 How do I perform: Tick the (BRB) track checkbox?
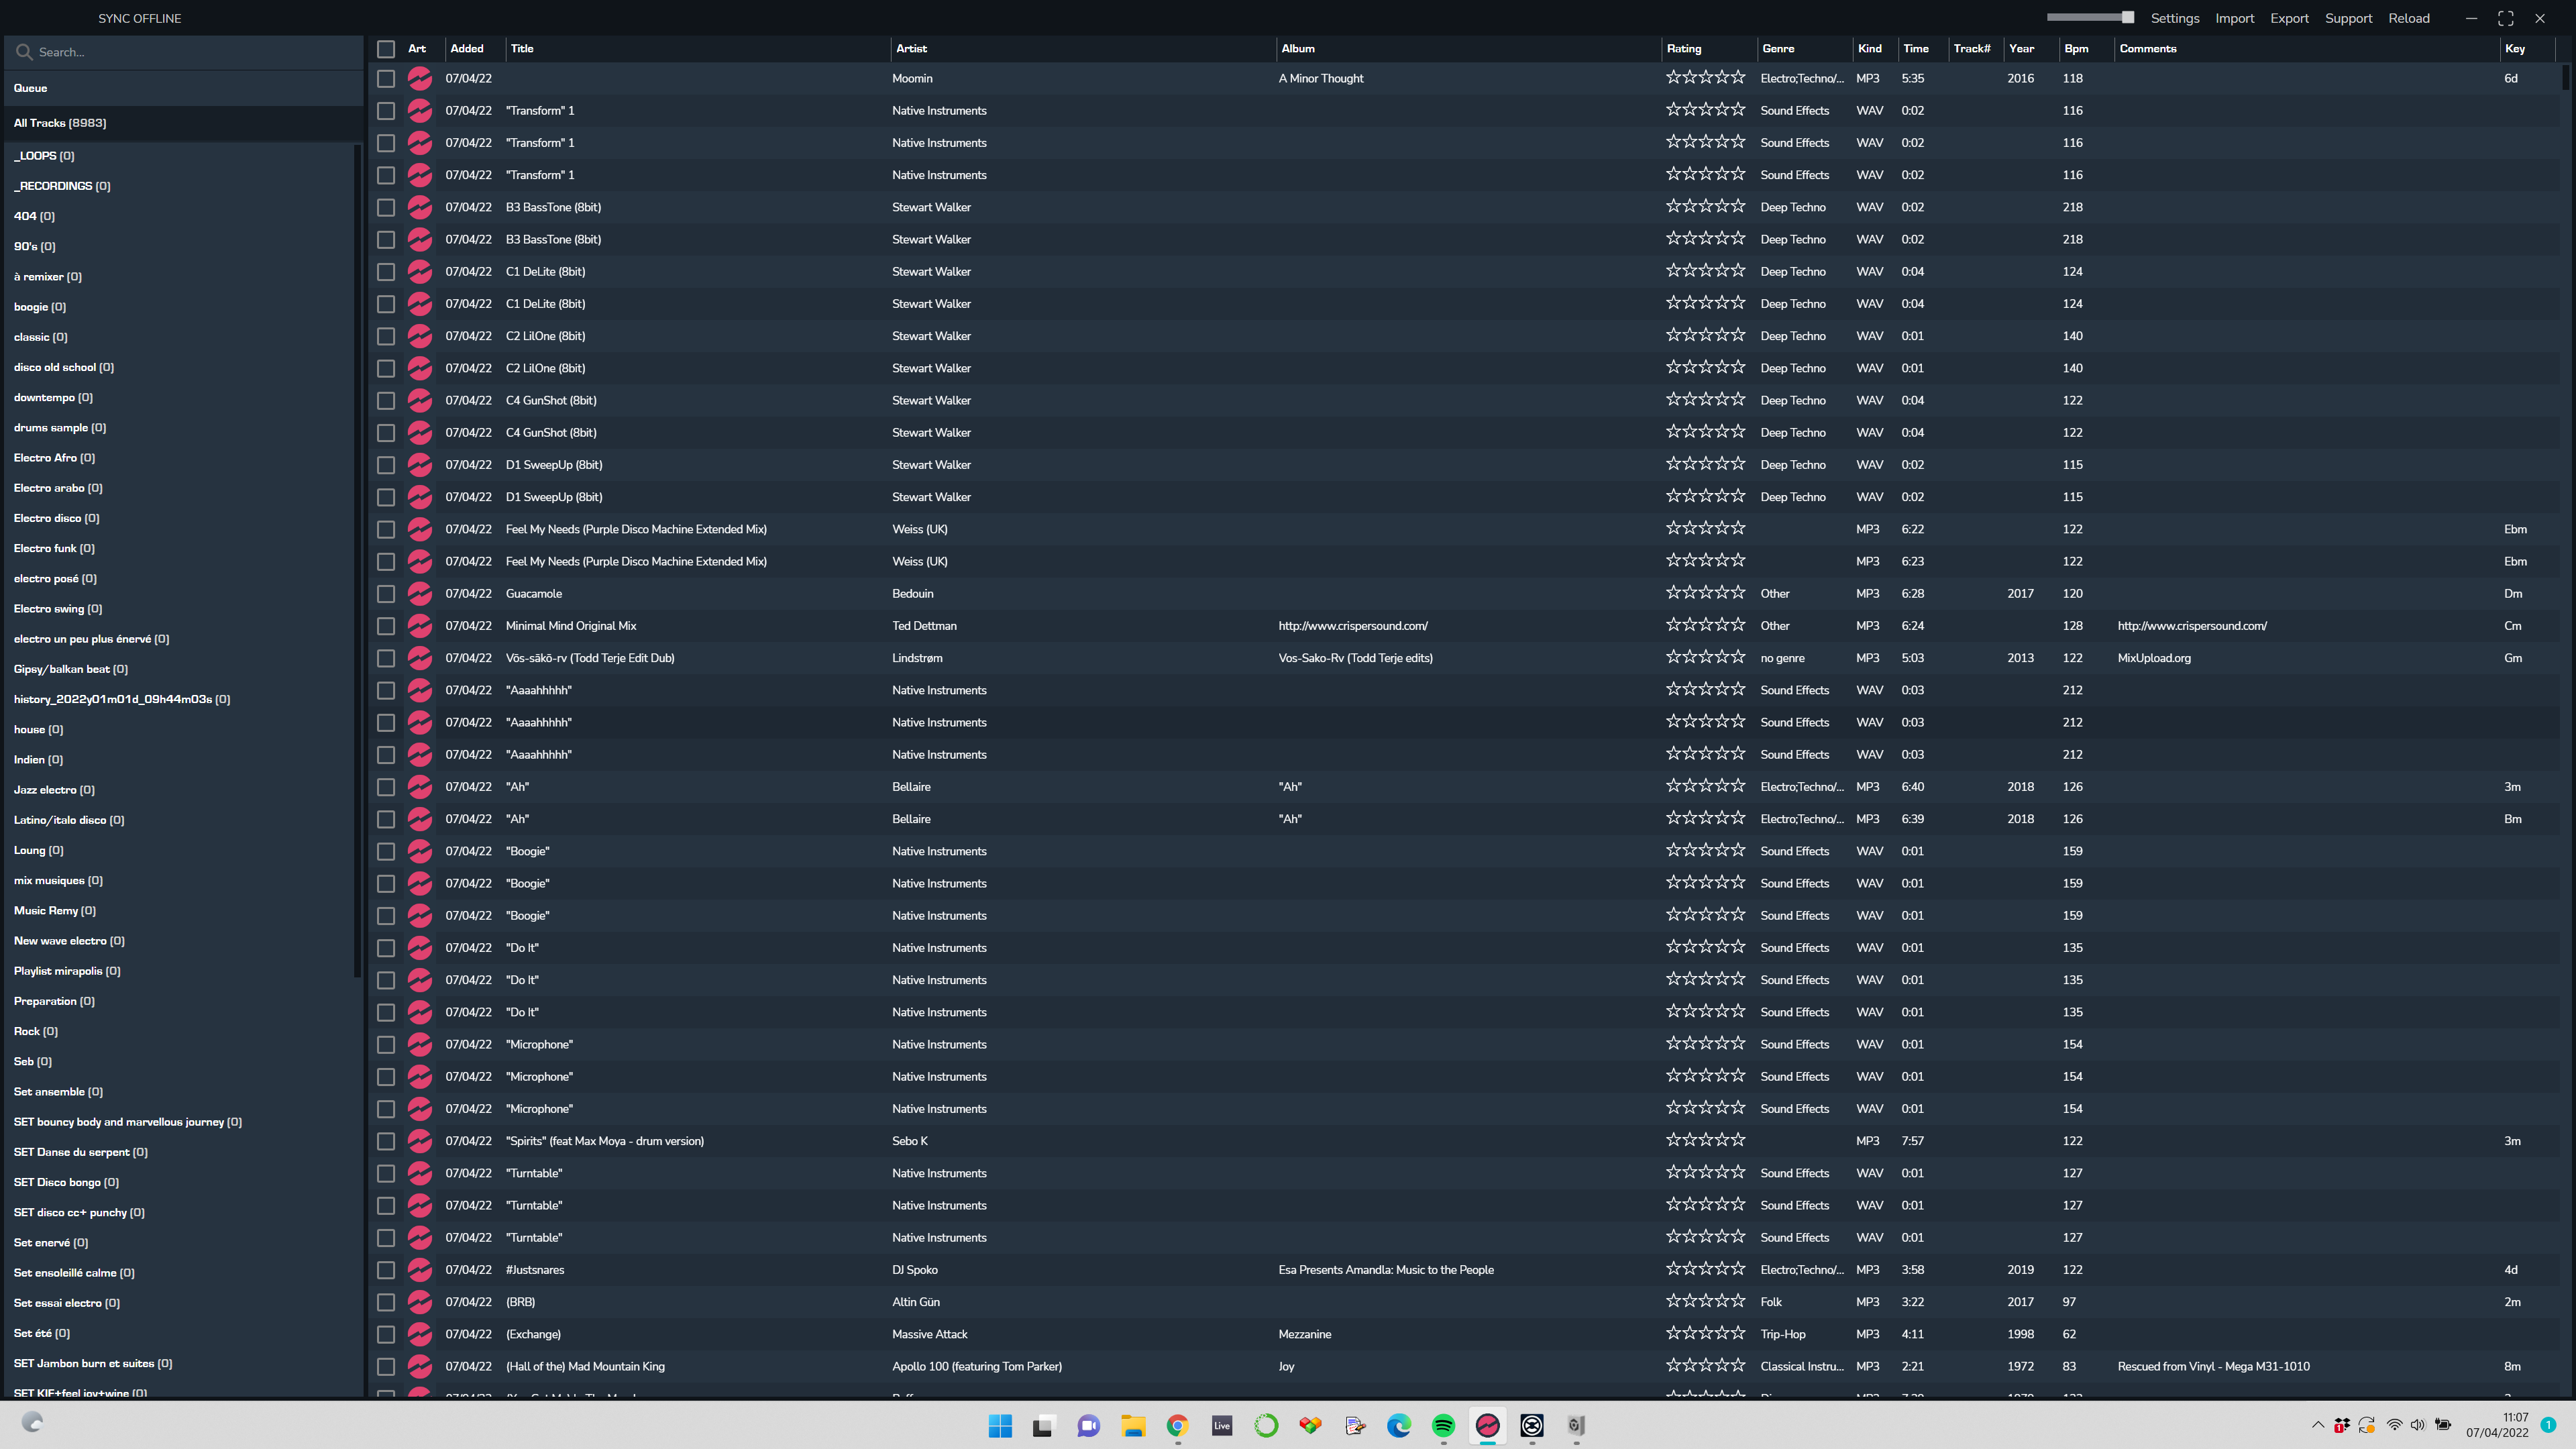386,1302
